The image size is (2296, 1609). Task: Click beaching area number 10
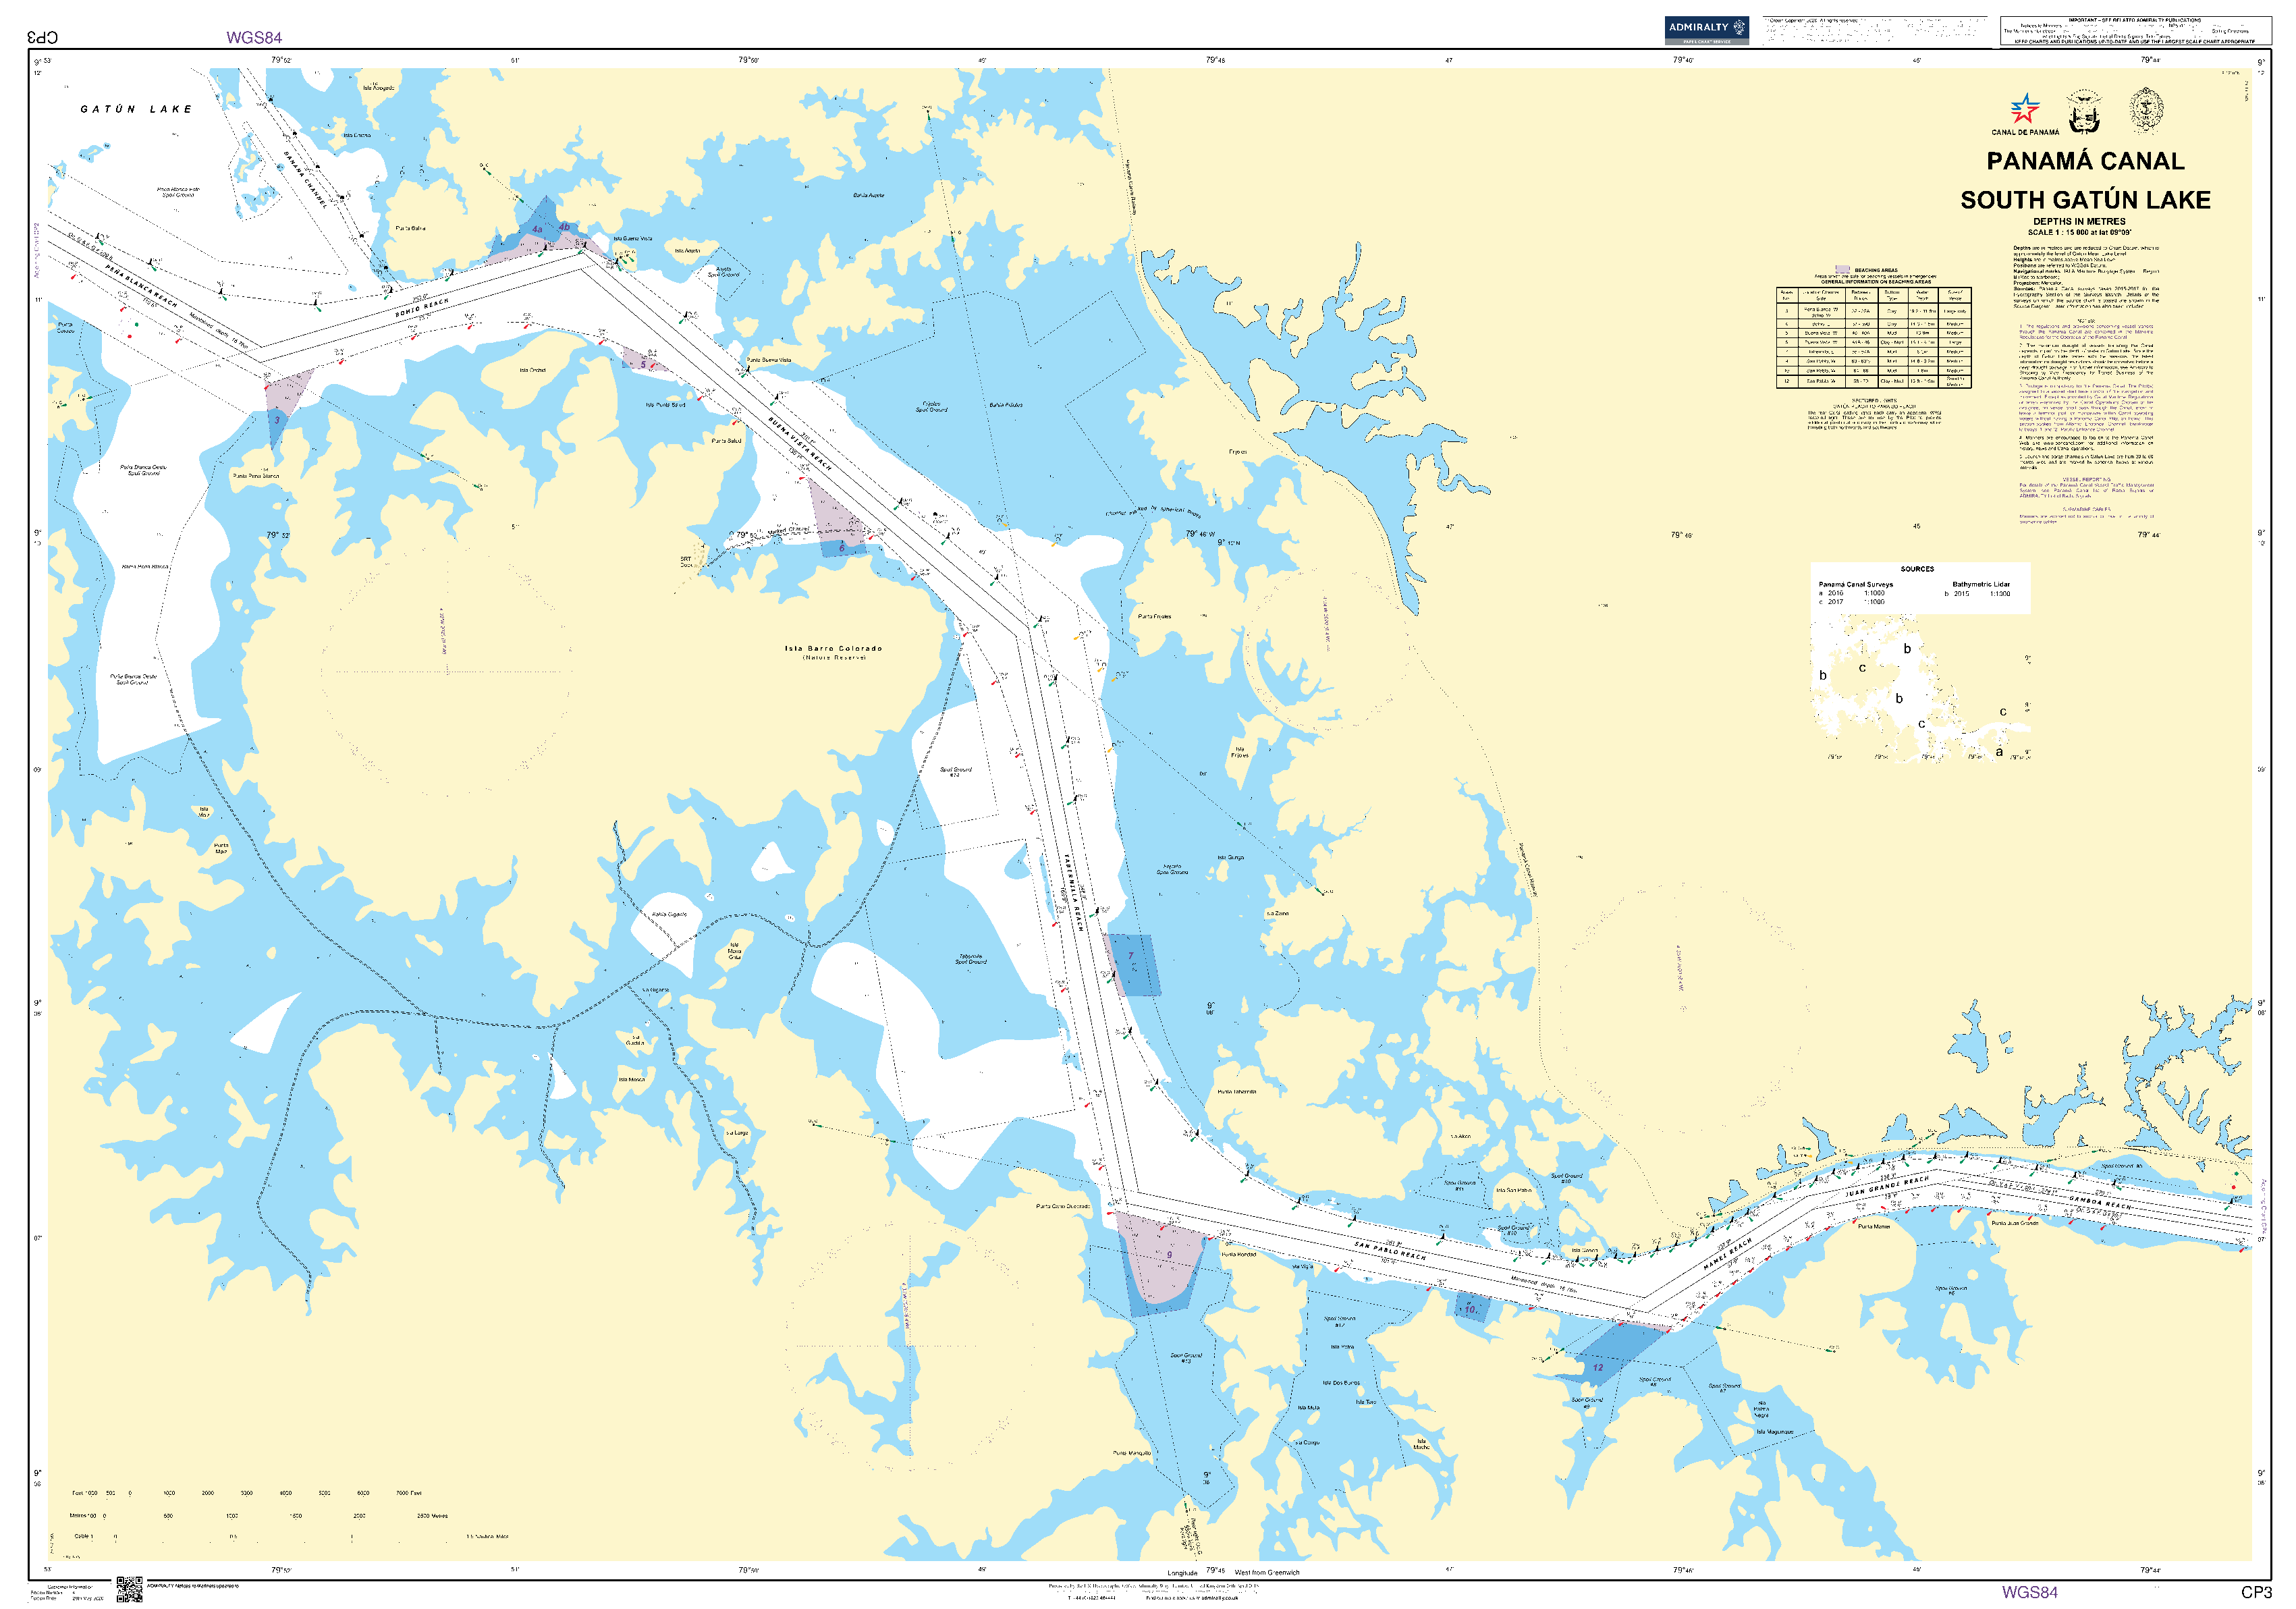click(1470, 1309)
